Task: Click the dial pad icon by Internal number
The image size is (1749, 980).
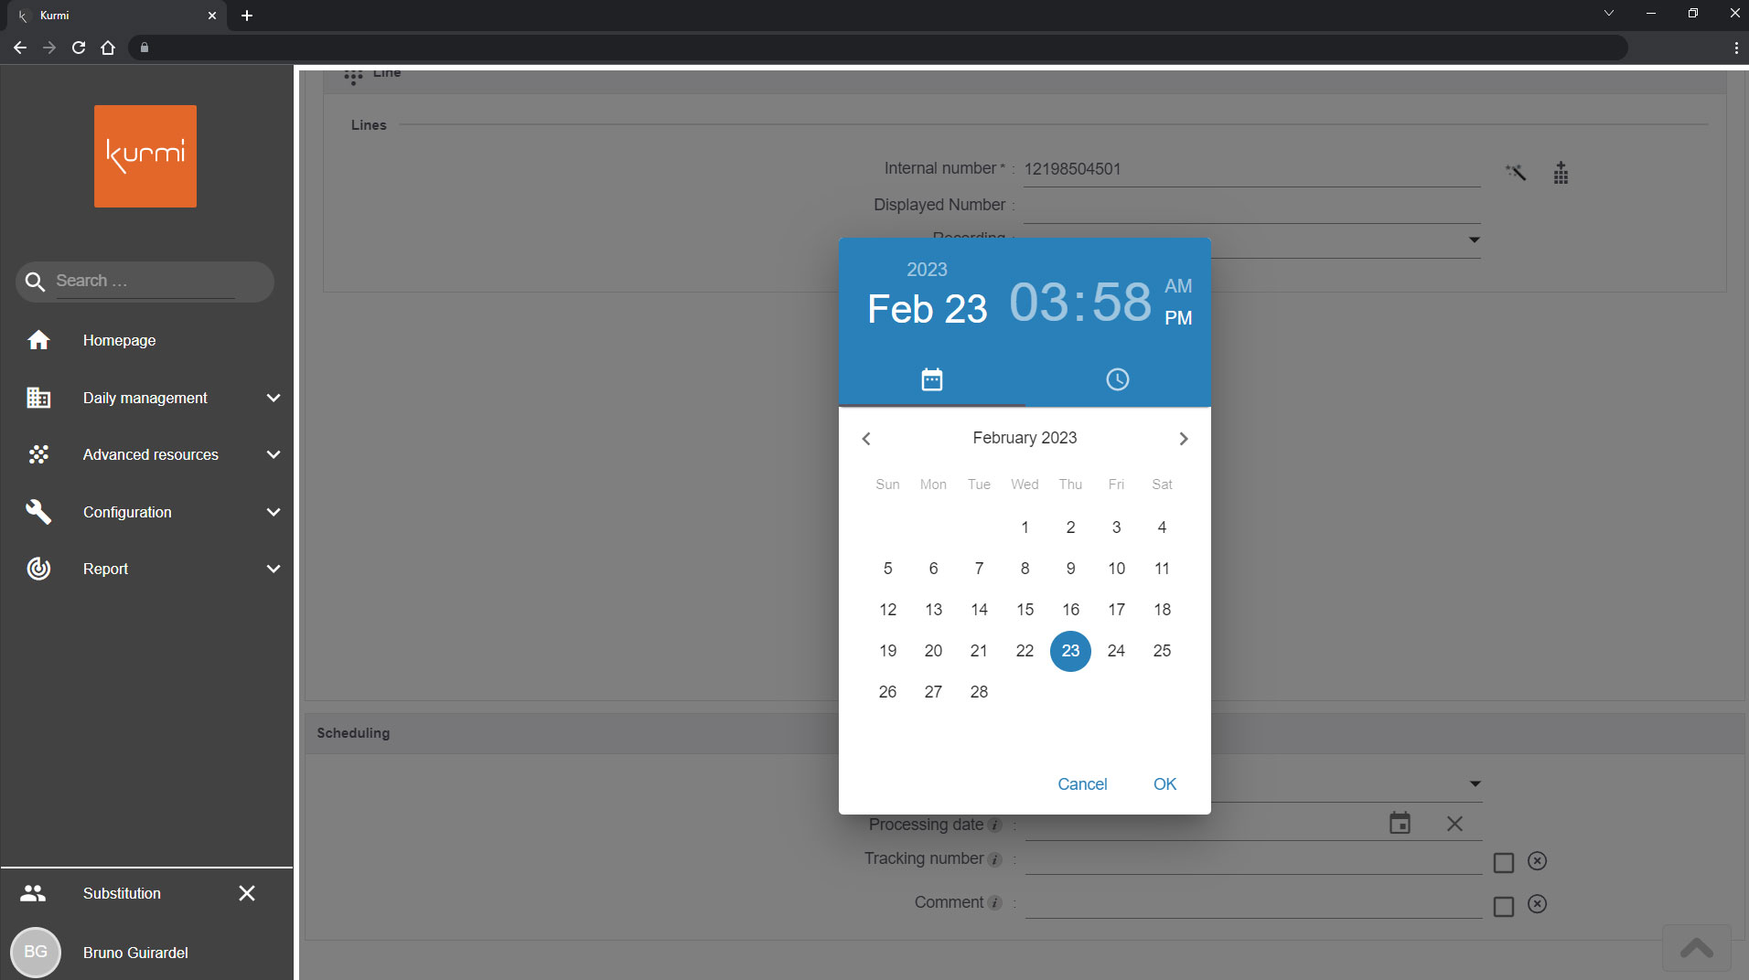Action: tap(1561, 173)
